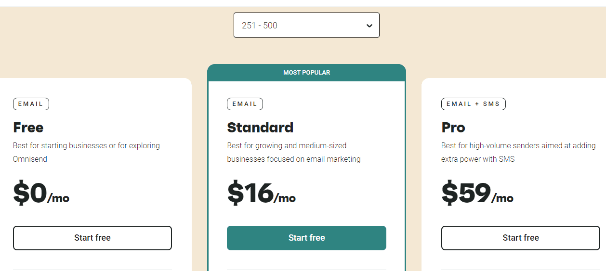
Task: Select the Standard plan heading
Action: 260,128
